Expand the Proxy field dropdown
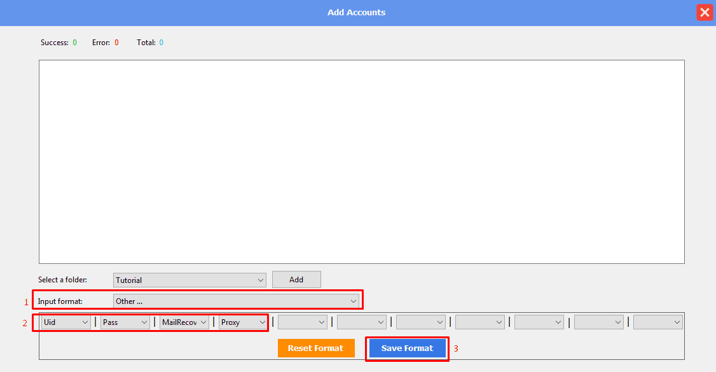 [244, 322]
